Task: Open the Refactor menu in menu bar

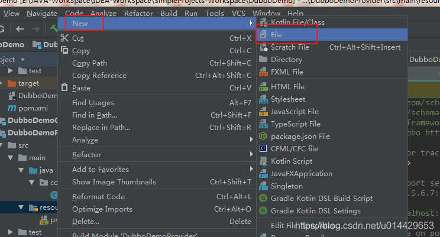Action: click(x=138, y=14)
